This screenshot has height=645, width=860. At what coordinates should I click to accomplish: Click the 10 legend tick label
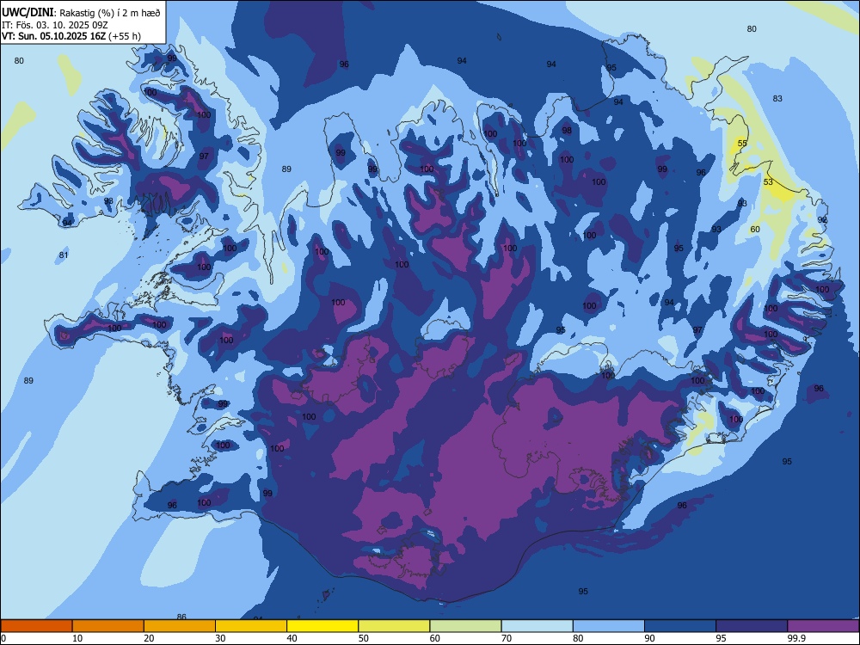(77, 638)
